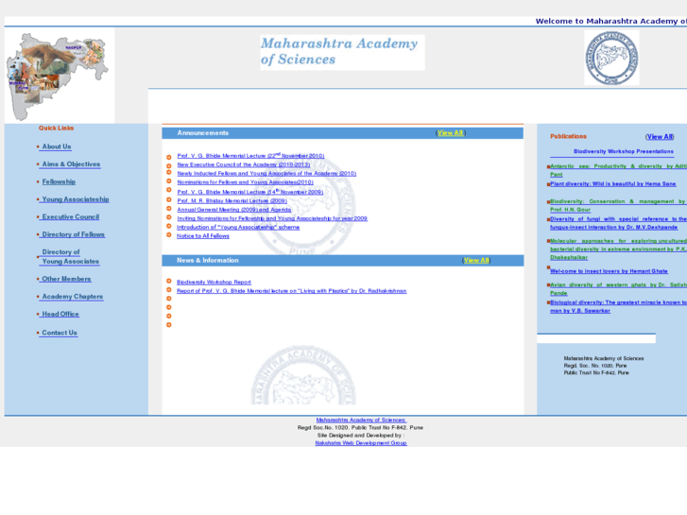Open Annual General Meeting 2009 and Agenda
The height and width of the screenshot is (515, 687).
pos(234,210)
